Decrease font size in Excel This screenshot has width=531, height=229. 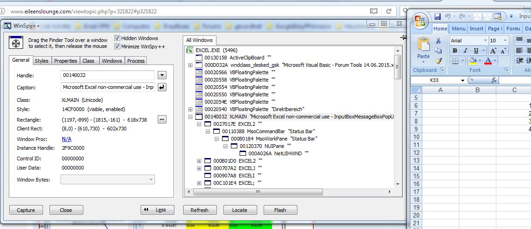click(x=504, y=51)
